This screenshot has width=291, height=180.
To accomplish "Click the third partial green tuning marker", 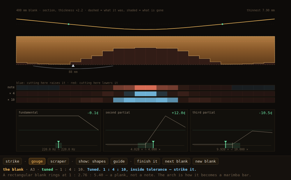I will pos(226,145).
